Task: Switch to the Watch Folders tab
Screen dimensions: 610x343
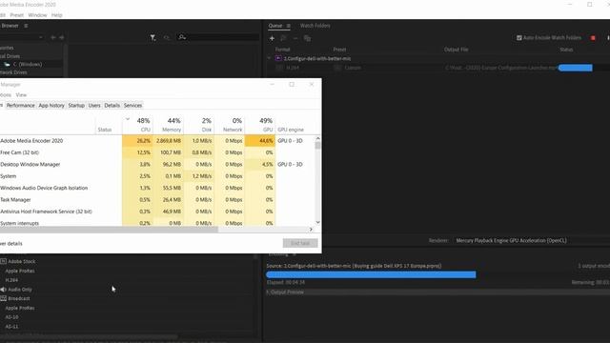Action: point(315,26)
